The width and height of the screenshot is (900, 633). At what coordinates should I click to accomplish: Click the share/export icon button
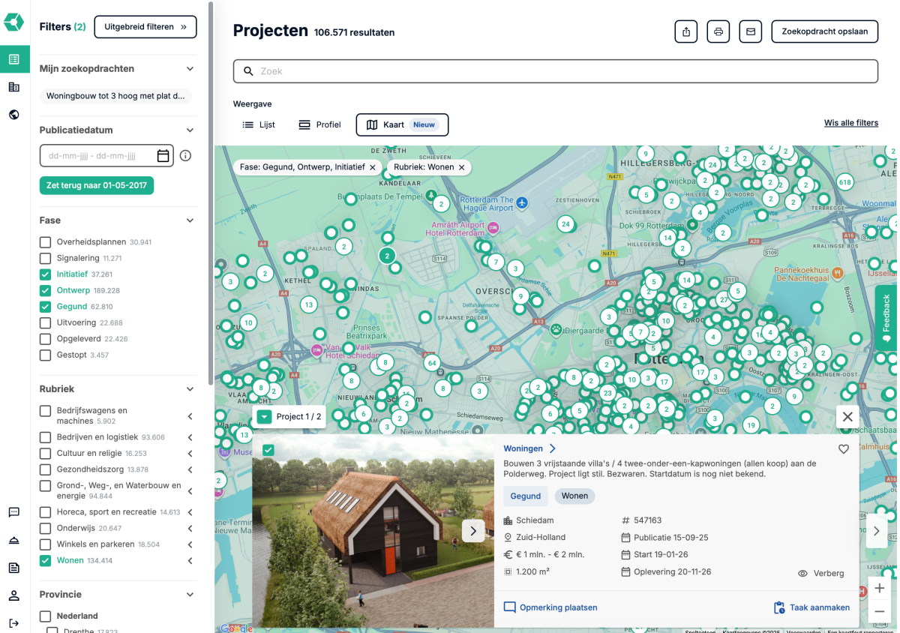pos(686,31)
